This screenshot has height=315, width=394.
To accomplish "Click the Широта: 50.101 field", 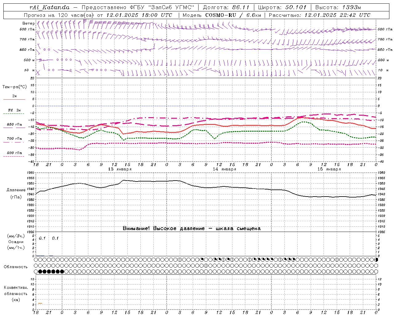I will (x=282, y=7).
